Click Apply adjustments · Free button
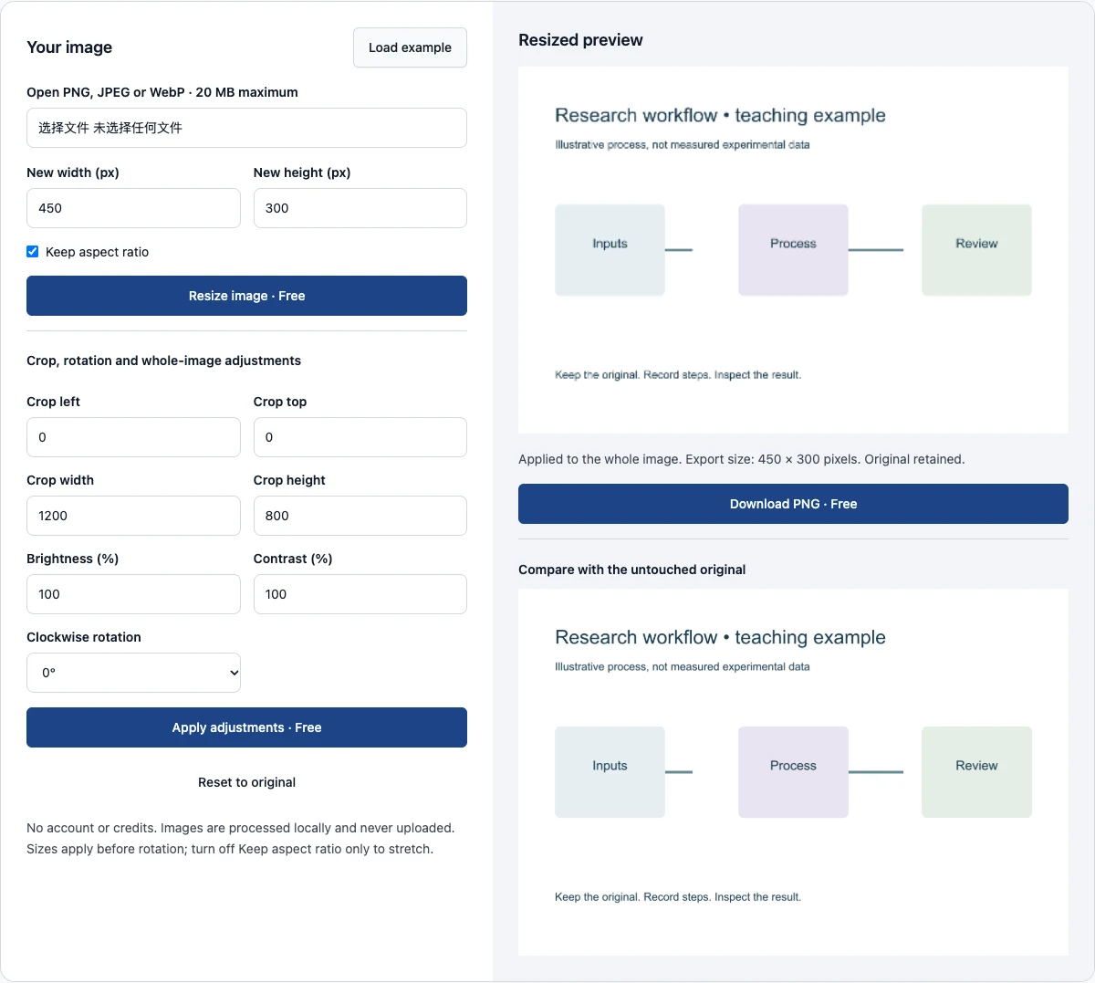This screenshot has width=1095, height=983. (x=246, y=727)
